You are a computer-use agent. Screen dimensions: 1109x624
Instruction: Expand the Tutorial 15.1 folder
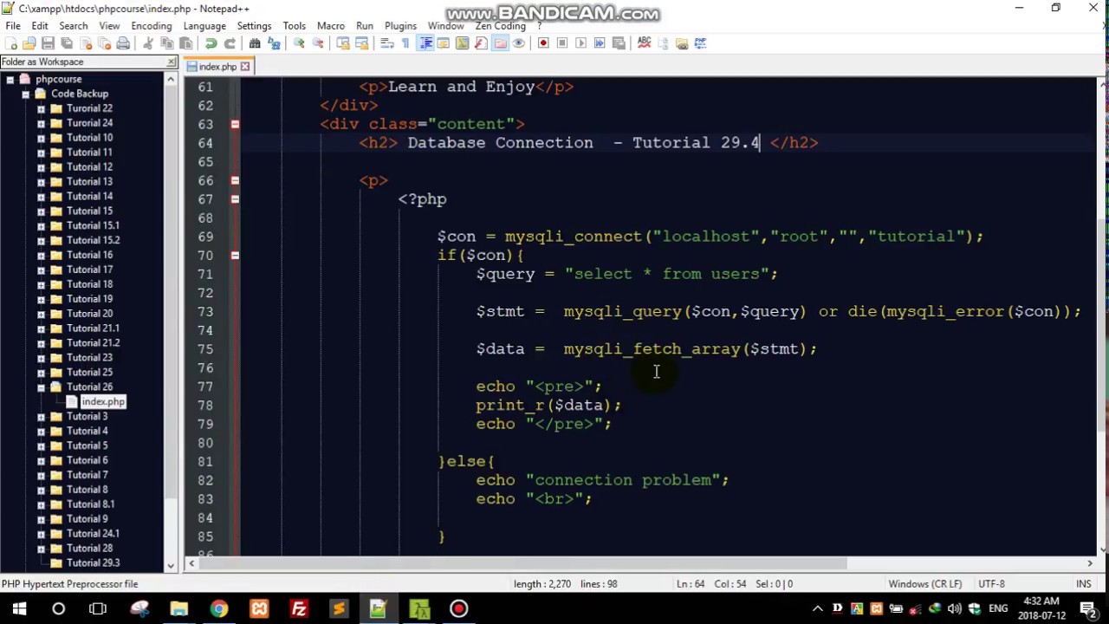pyautogui.click(x=41, y=225)
